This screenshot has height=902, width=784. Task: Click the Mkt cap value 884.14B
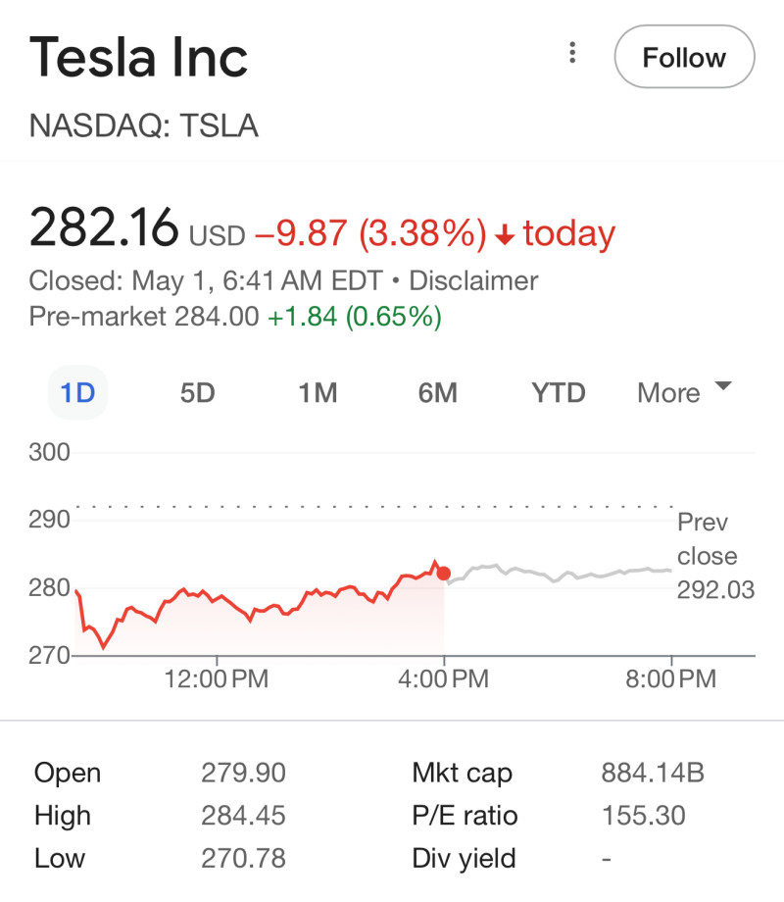point(653,773)
